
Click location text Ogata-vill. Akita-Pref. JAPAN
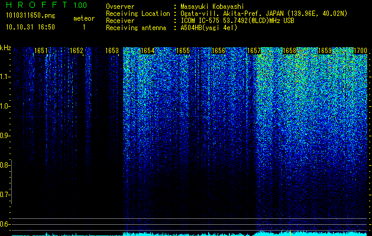[x=232, y=14]
